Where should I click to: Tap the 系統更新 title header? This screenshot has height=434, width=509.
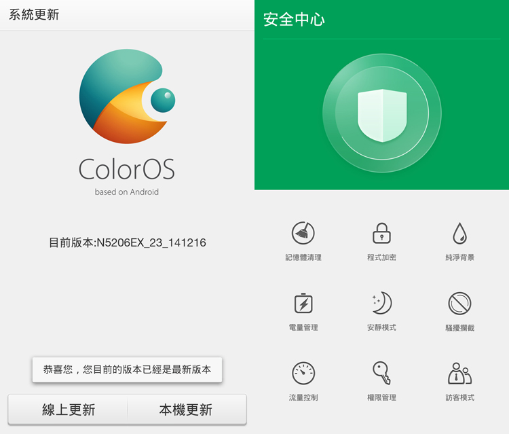34,14
